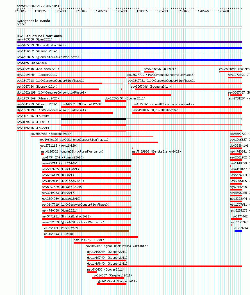
Task: Select the esv3289273 variant label
Action: [x=239, y=210]
